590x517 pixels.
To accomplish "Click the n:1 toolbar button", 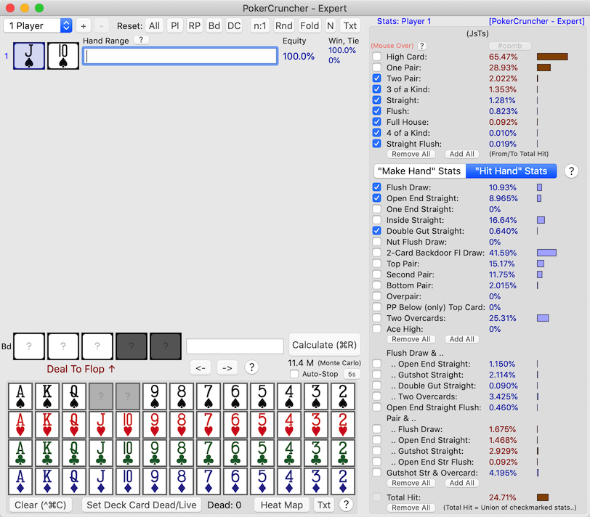I will click(x=260, y=25).
